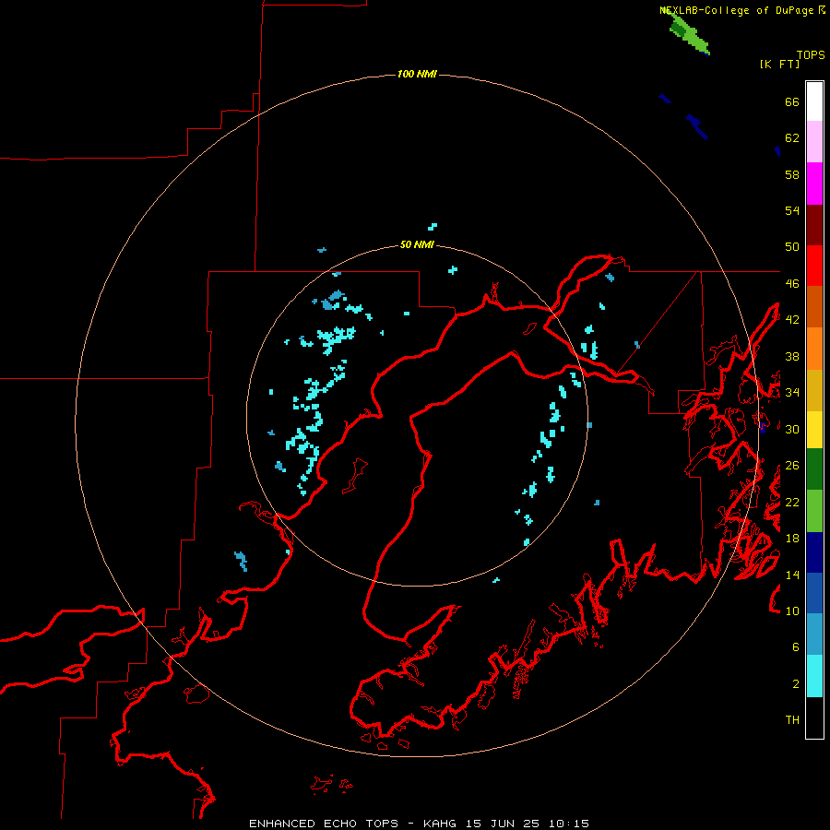
Task: Click the green echo blob near NEXLAB text
Action: click(689, 34)
